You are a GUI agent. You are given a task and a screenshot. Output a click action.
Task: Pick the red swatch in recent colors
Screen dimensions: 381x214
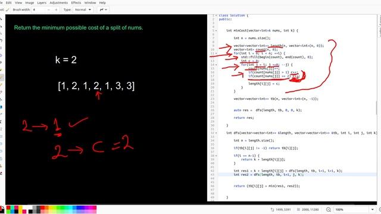pyautogui.click(x=8, y=207)
